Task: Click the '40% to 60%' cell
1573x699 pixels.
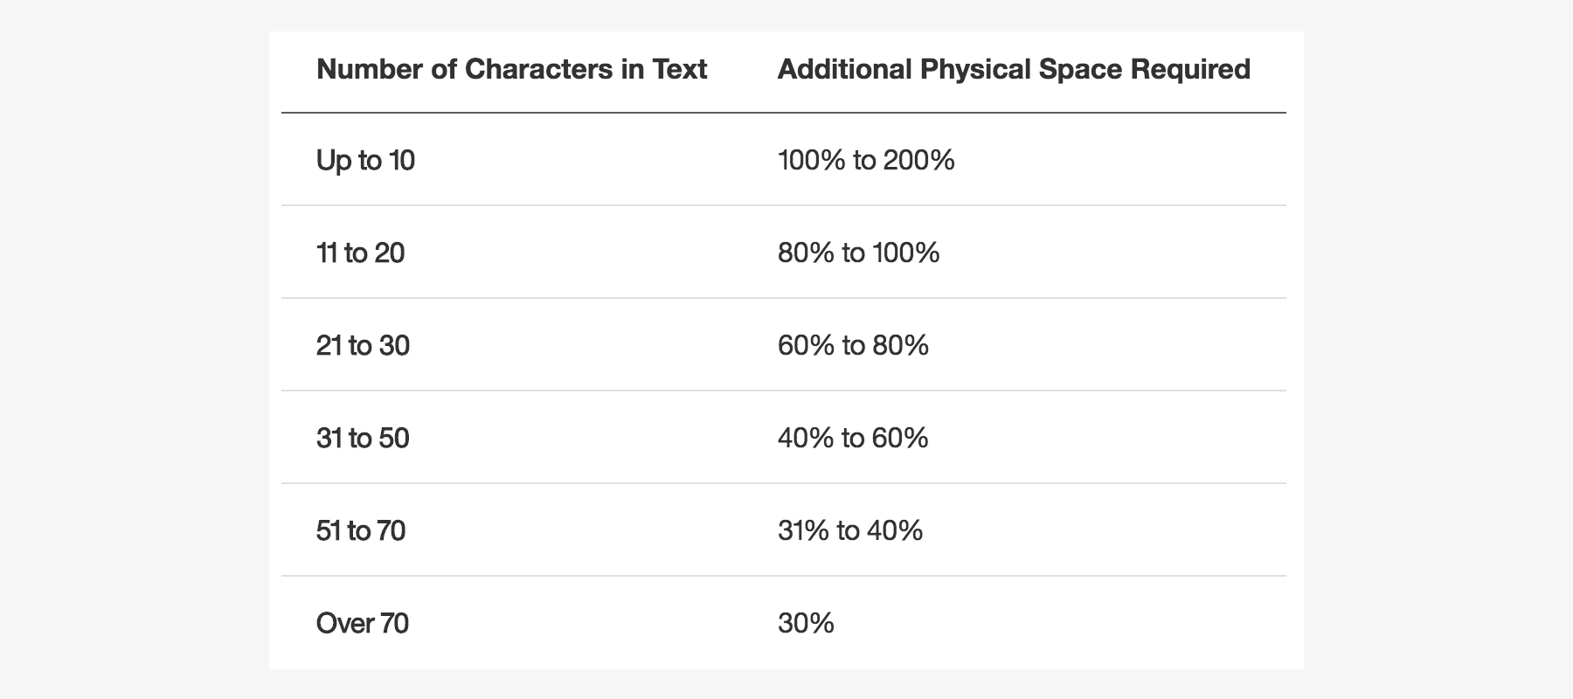Action: click(x=853, y=439)
